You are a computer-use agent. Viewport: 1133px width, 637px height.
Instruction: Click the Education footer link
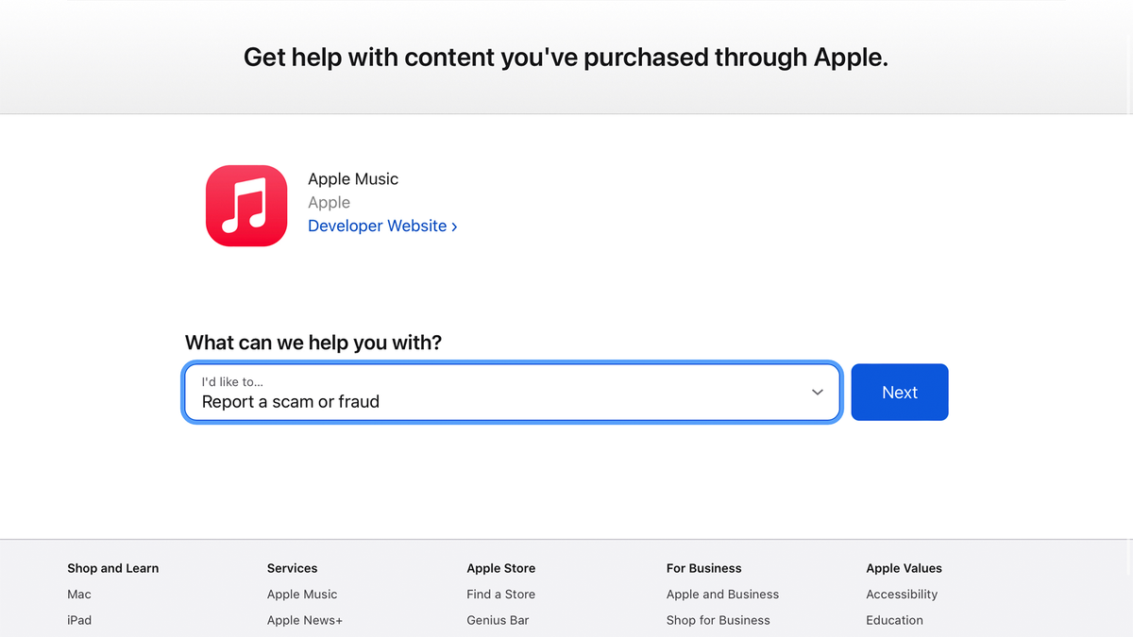[x=894, y=620]
